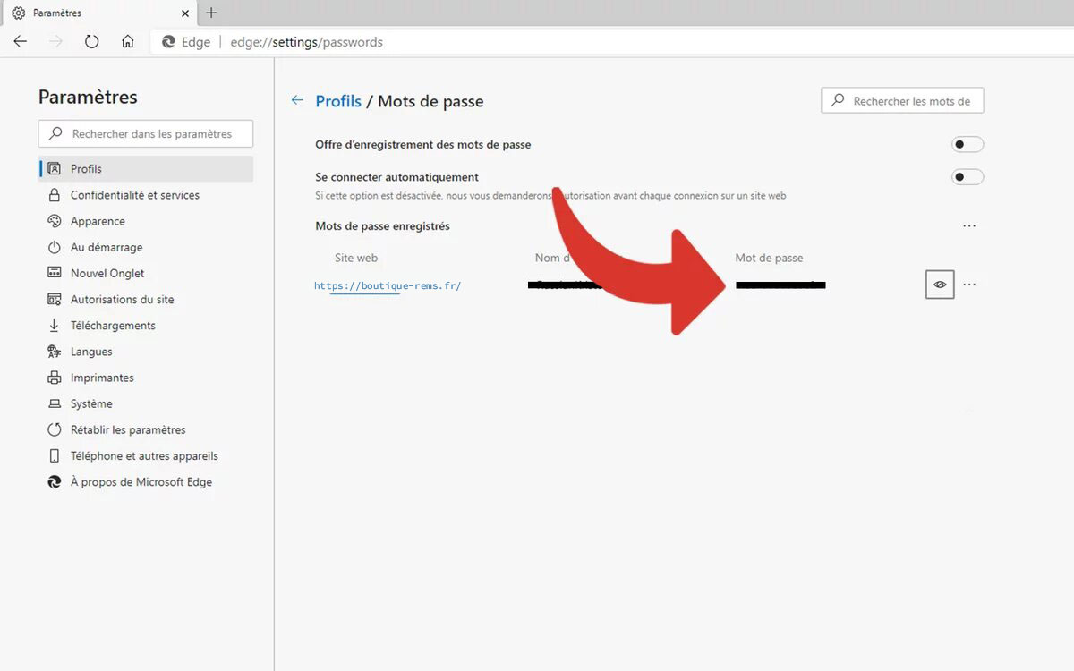Open Téléchargements settings section
The height and width of the screenshot is (671, 1074).
pyautogui.click(x=113, y=326)
